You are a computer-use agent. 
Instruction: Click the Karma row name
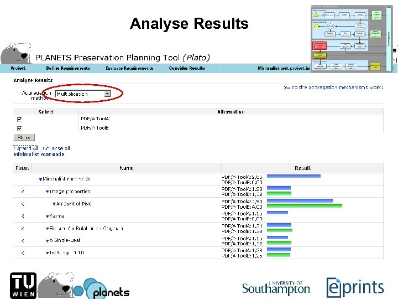pyautogui.click(x=57, y=216)
